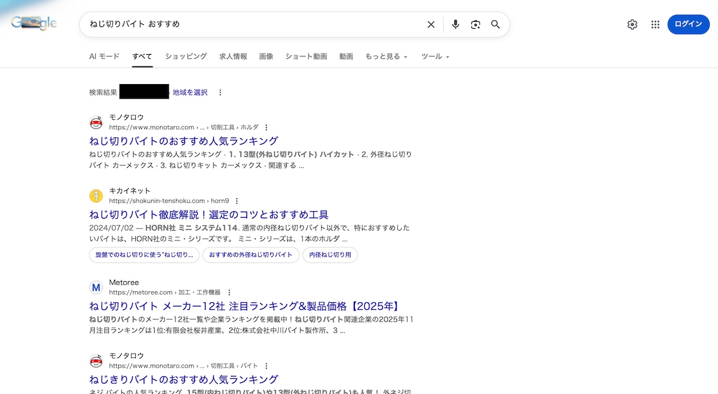Viewport: 718px width, 394px height.
Task: Click the ログイン button
Action: pyautogui.click(x=689, y=24)
